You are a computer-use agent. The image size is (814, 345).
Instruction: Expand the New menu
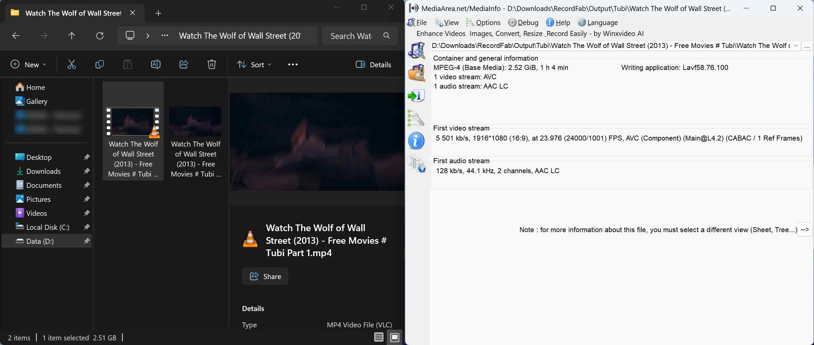[29, 64]
